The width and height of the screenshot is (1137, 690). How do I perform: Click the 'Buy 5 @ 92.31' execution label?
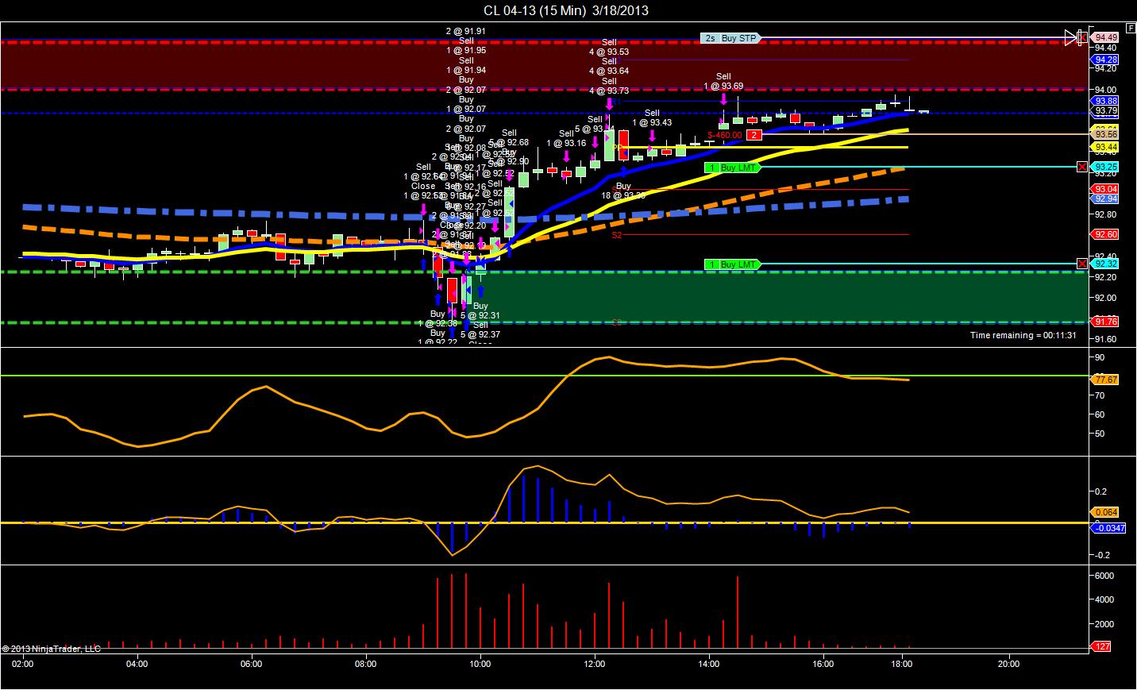480,310
